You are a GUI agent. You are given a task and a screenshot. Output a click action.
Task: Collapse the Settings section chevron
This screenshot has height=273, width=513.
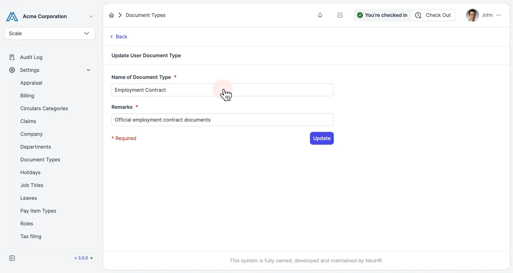[x=88, y=70]
